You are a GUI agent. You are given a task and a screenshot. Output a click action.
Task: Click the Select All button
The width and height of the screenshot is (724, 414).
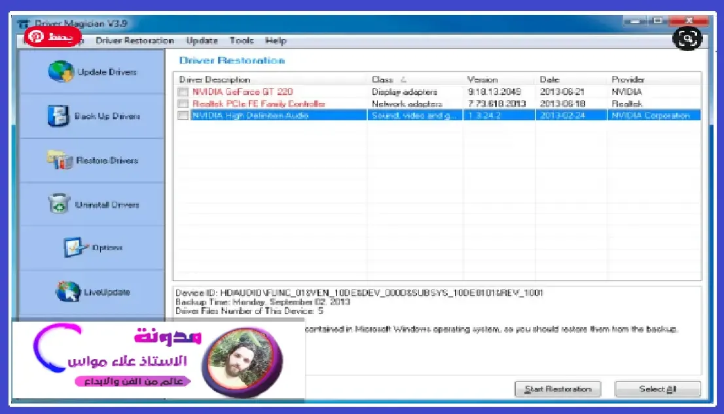click(657, 389)
